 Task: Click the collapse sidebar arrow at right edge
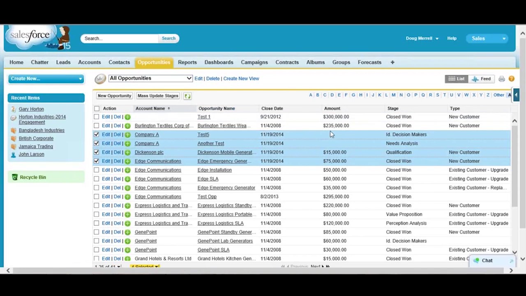point(516,95)
